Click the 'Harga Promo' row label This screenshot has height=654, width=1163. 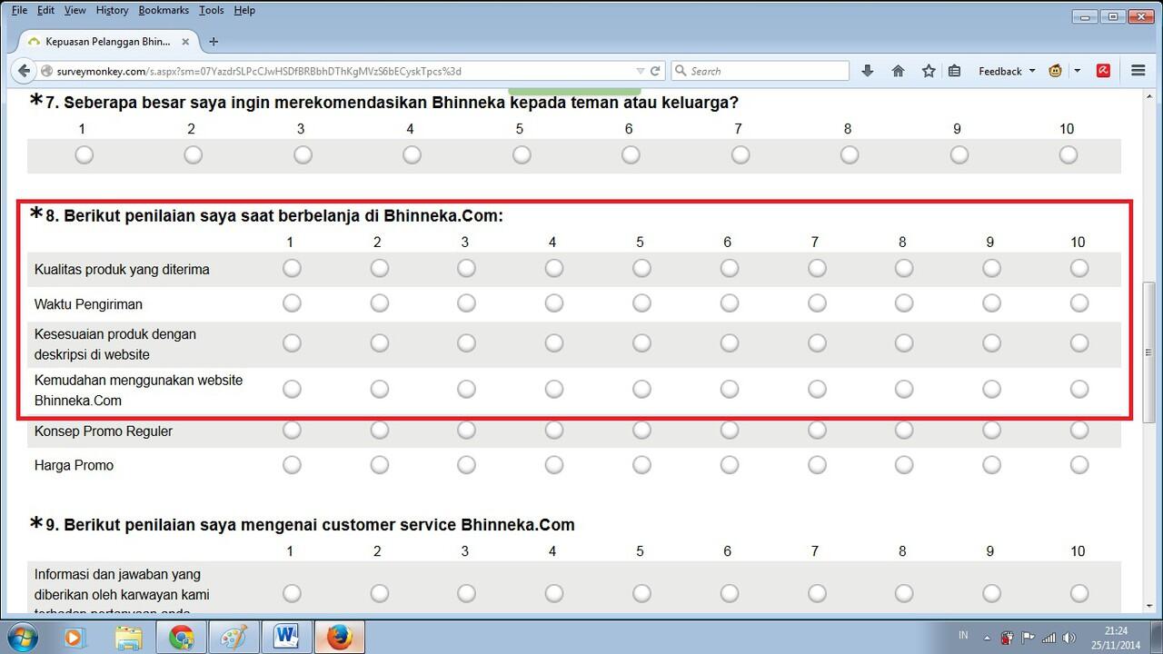(x=74, y=465)
